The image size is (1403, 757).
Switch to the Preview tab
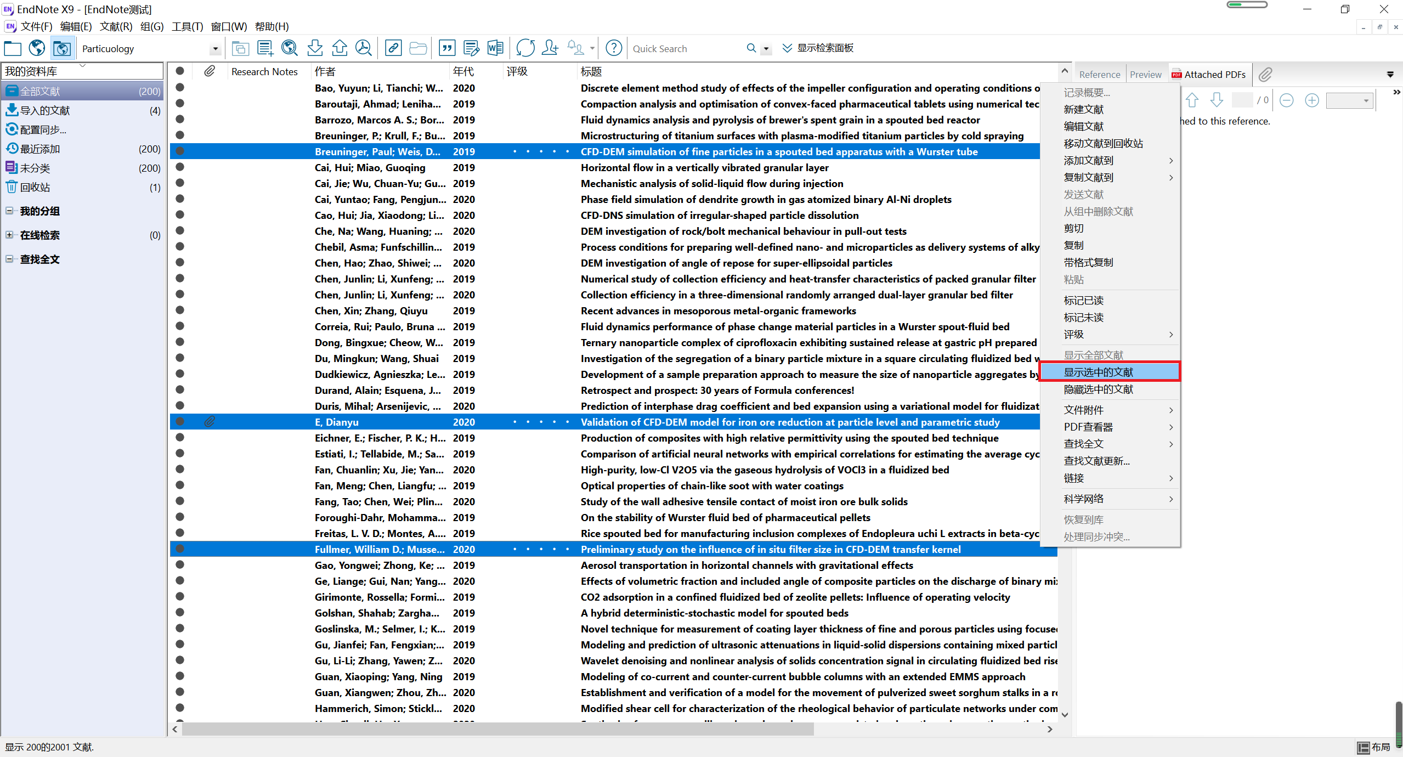tap(1145, 75)
